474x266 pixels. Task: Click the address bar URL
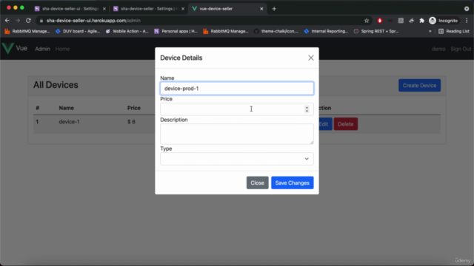(x=93, y=21)
